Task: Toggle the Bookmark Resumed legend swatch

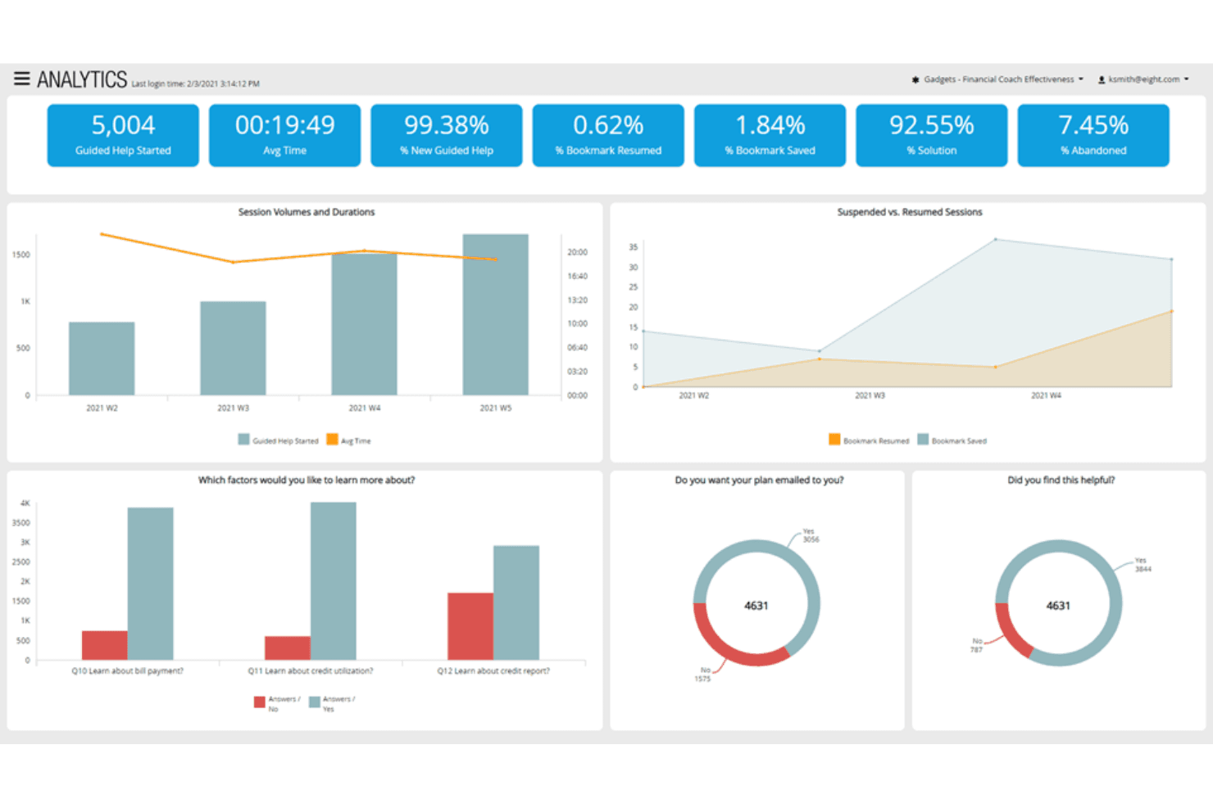Action: 834,440
